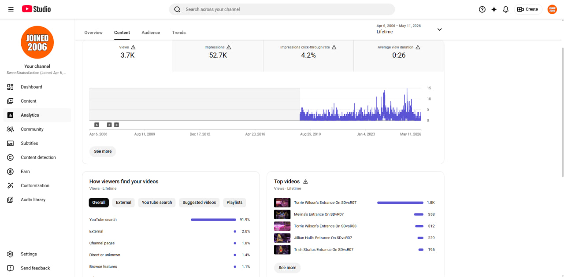The width and height of the screenshot is (564, 277).
Task: Click the YouTube Studio logo
Action: point(37,9)
